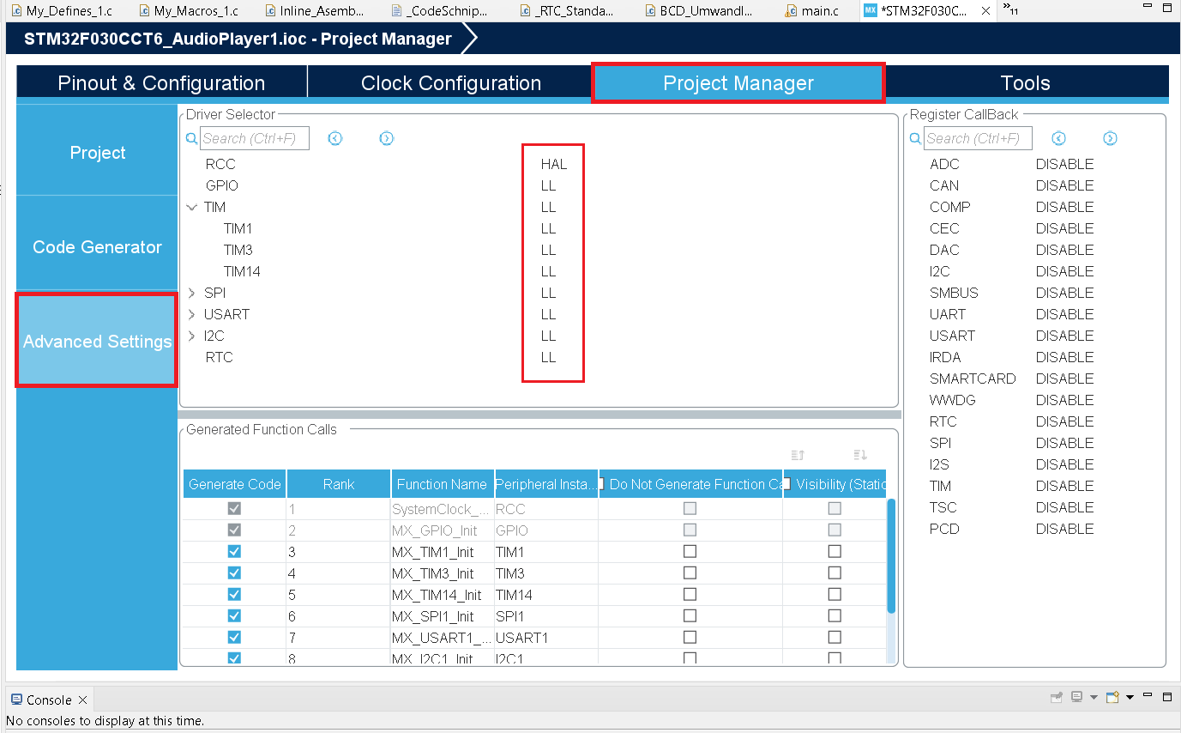The height and width of the screenshot is (733, 1181).
Task: Select ADC DISABLE callback value
Action: 1064,164
